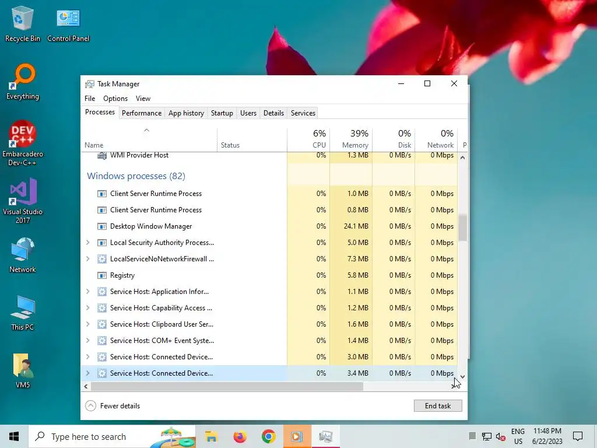Open the Windows Start menu
This screenshot has width=597, height=448.
(x=14, y=436)
